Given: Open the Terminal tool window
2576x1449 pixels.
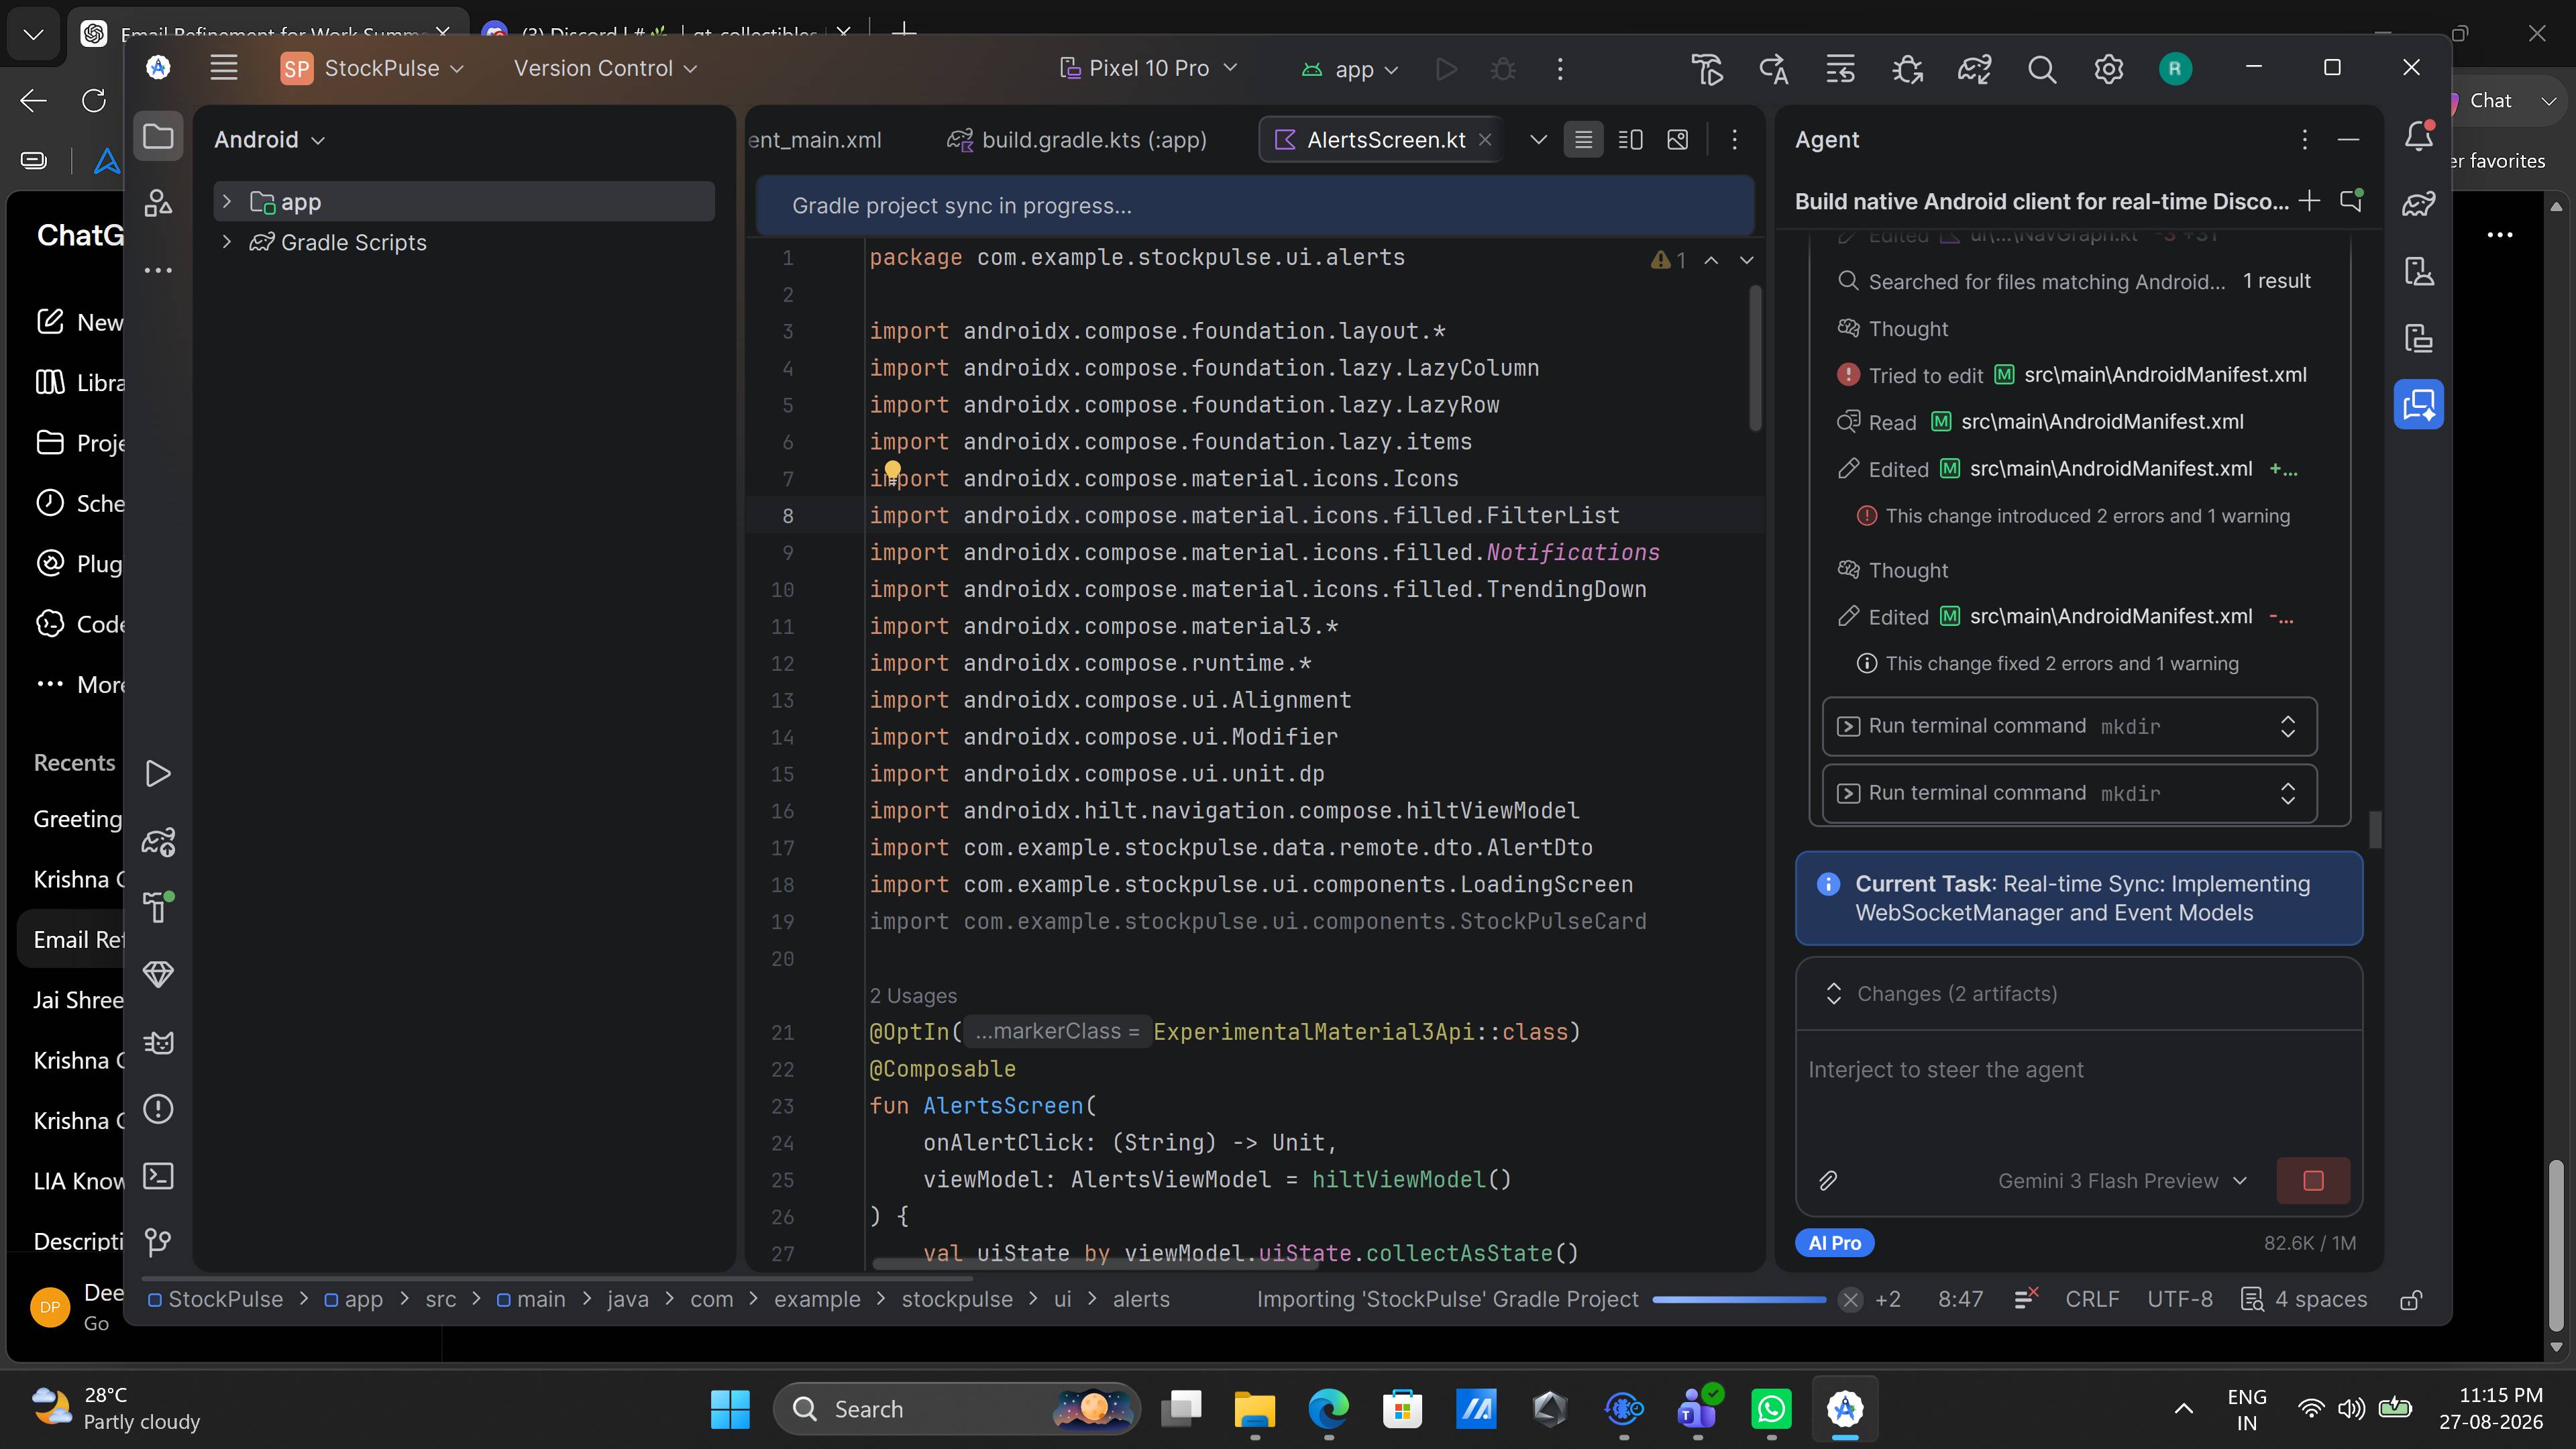Looking at the screenshot, I should pyautogui.click(x=158, y=1176).
